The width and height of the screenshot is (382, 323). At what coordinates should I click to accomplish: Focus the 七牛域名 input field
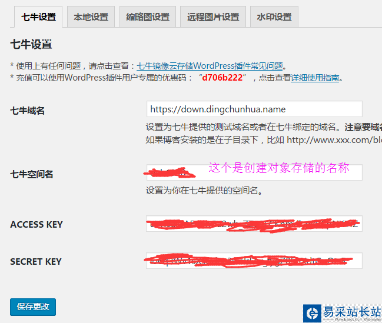tap(254, 109)
